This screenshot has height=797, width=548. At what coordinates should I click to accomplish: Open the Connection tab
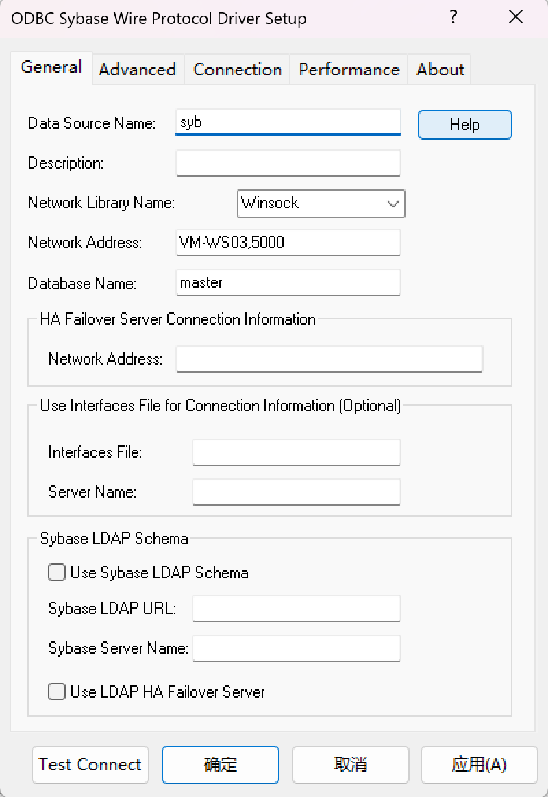pos(237,70)
